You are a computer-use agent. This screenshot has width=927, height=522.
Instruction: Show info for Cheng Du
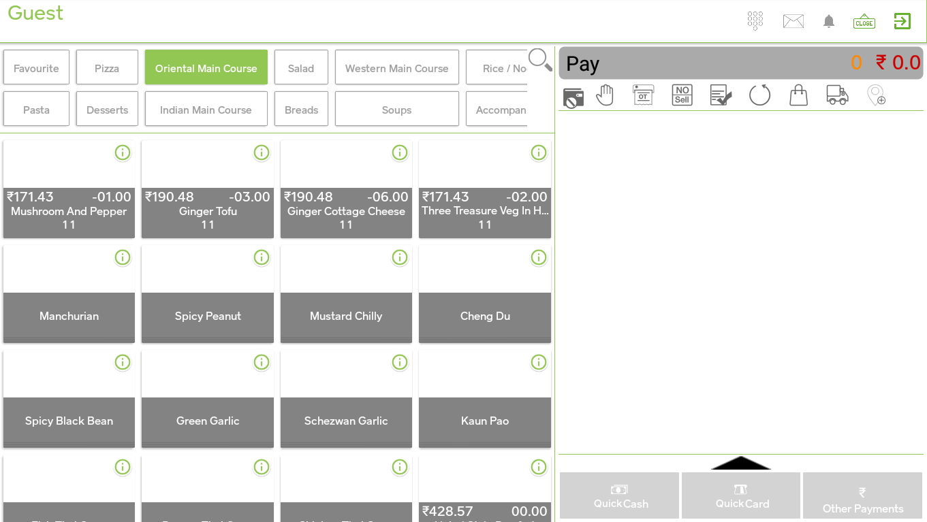pos(539,257)
